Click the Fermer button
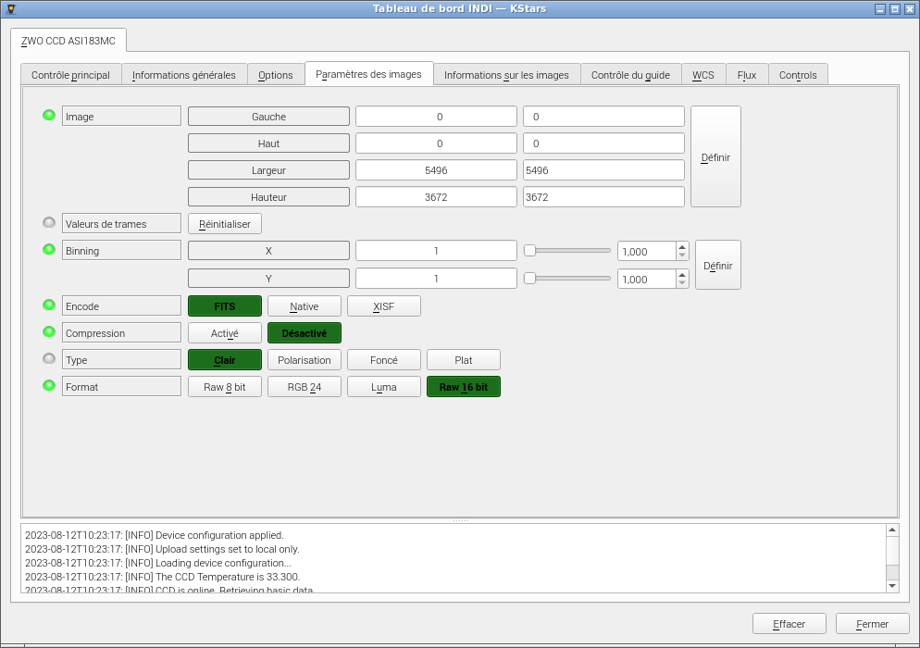The width and height of the screenshot is (920, 648). click(x=873, y=624)
